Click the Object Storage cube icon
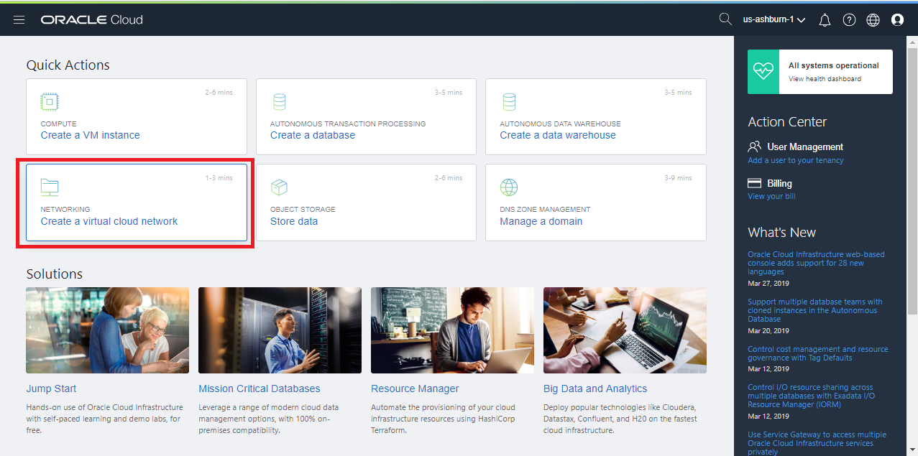Image resolution: width=918 pixels, height=456 pixels. pos(279,187)
